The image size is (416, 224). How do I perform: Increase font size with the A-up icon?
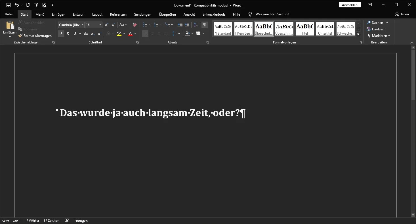tap(106, 25)
